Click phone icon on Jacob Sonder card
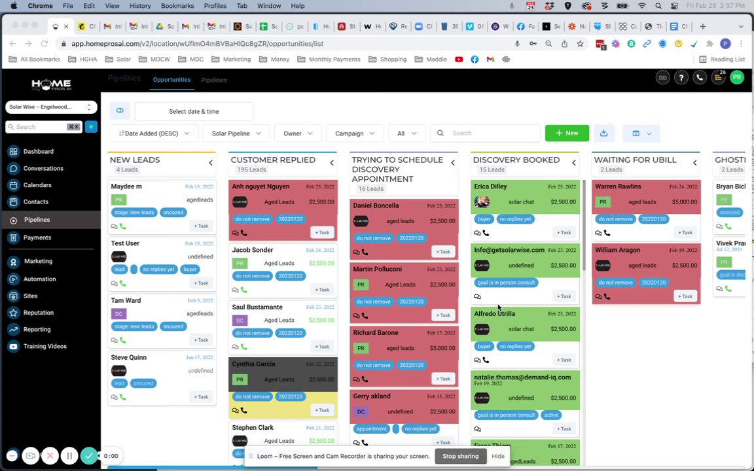 tap(243, 290)
